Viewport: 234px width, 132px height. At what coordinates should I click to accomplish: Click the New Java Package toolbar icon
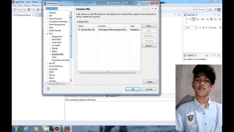click(x=38, y=10)
